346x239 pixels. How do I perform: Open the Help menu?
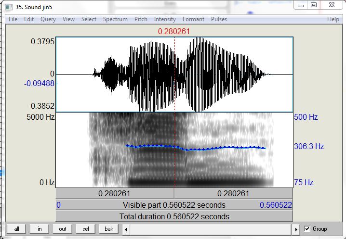coord(333,19)
